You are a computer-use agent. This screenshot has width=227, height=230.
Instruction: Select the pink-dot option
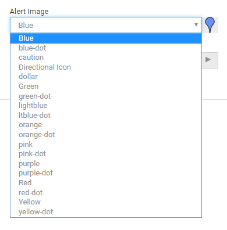click(x=106, y=154)
